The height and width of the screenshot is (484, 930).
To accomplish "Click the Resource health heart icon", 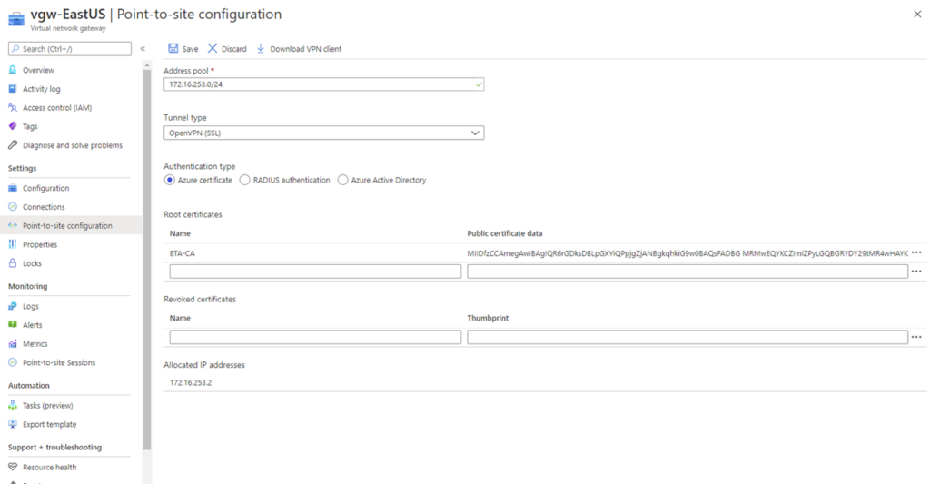I will click(x=13, y=467).
